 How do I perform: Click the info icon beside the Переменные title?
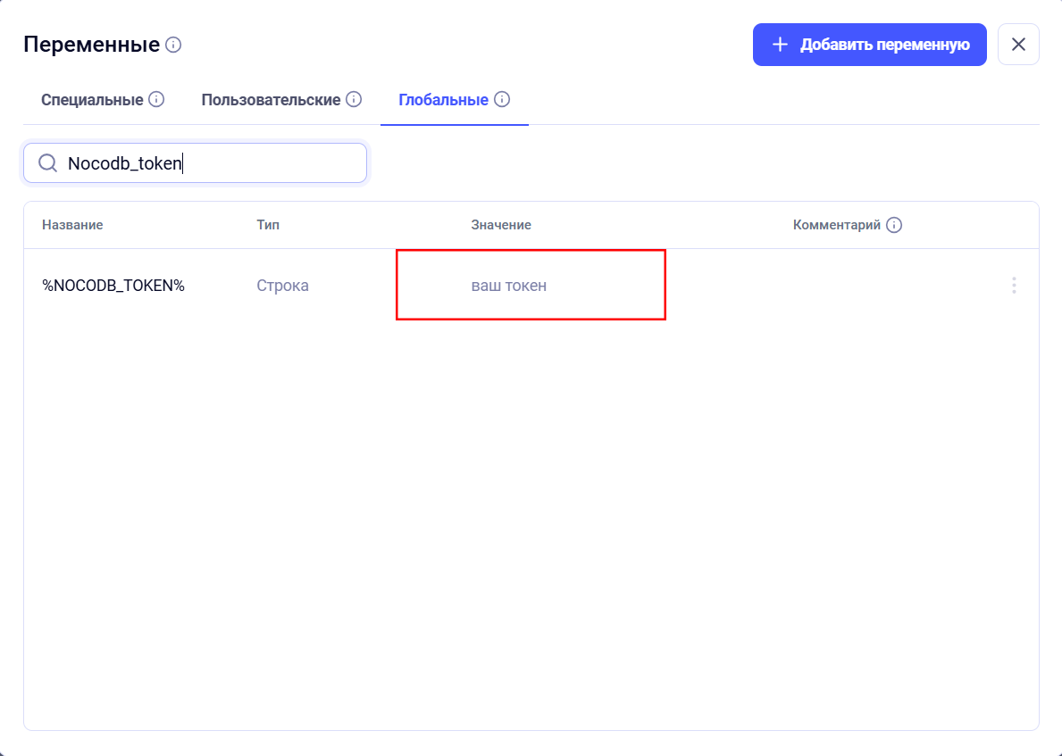click(x=173, y=45)
